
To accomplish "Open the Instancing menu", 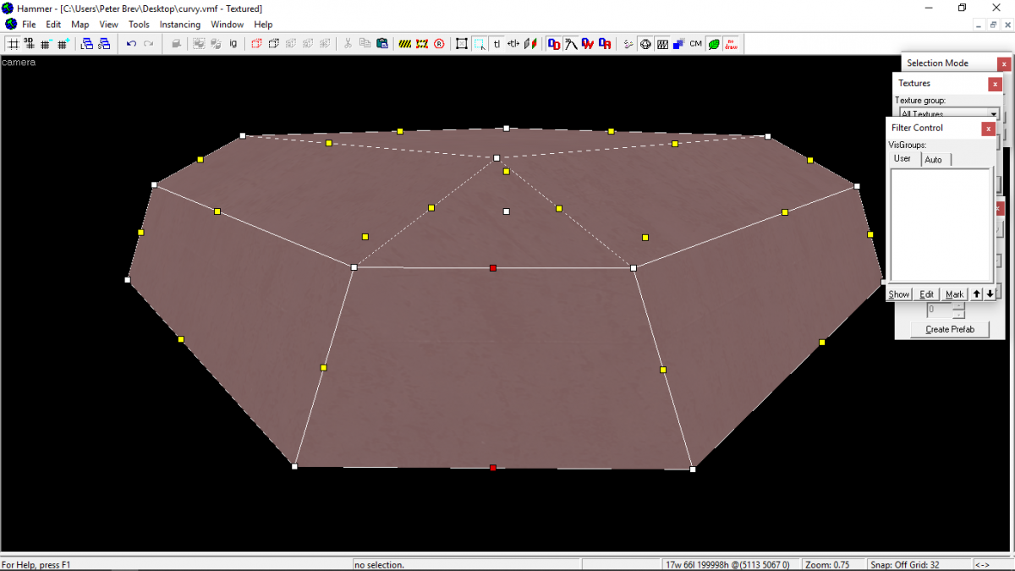I will tap(180, 25).
